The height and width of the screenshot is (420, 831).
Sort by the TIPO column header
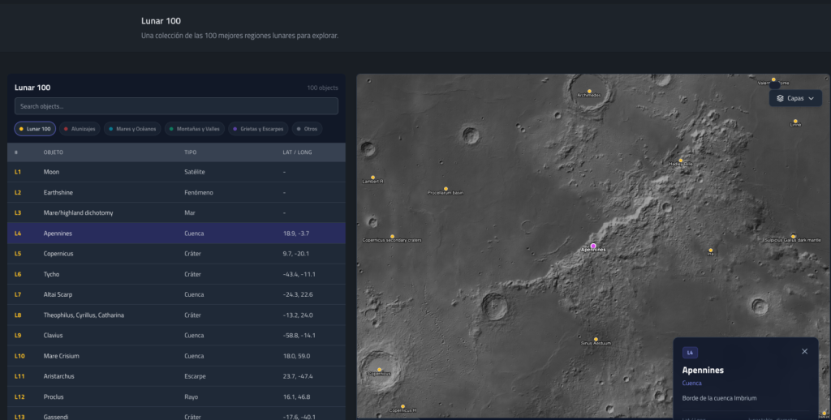click(190, 152)
